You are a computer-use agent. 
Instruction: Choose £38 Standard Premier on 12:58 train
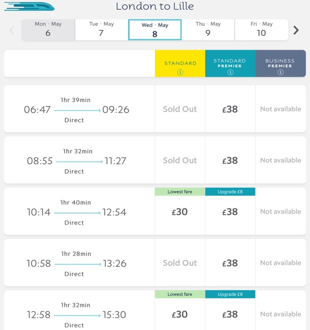click(x=230, y=314)
